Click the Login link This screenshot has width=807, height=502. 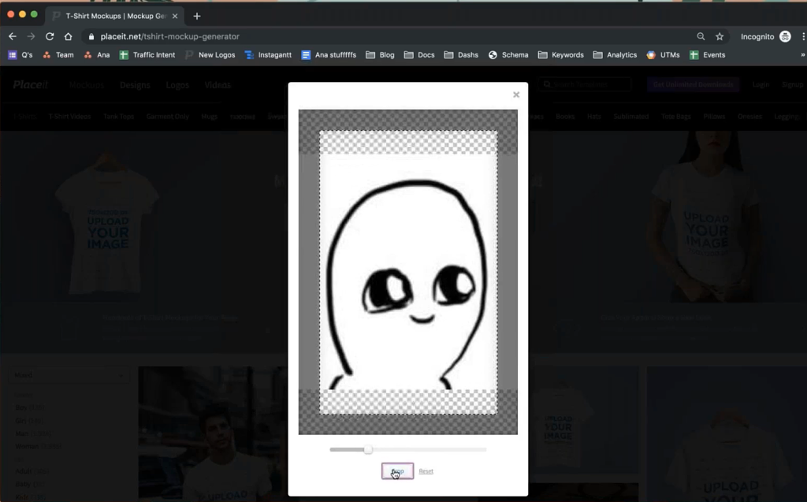[760, 84]
